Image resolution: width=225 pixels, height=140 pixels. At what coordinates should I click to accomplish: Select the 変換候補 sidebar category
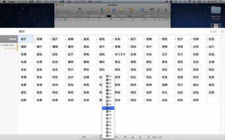(x=9, y=39)
